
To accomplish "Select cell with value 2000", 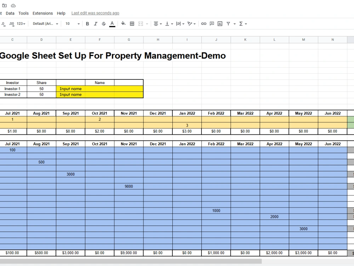I will [x=274, y=217].
